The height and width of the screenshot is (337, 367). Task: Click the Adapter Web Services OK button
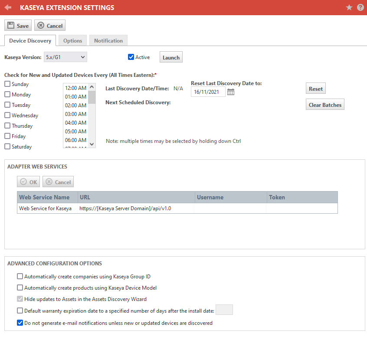point(28,182)
